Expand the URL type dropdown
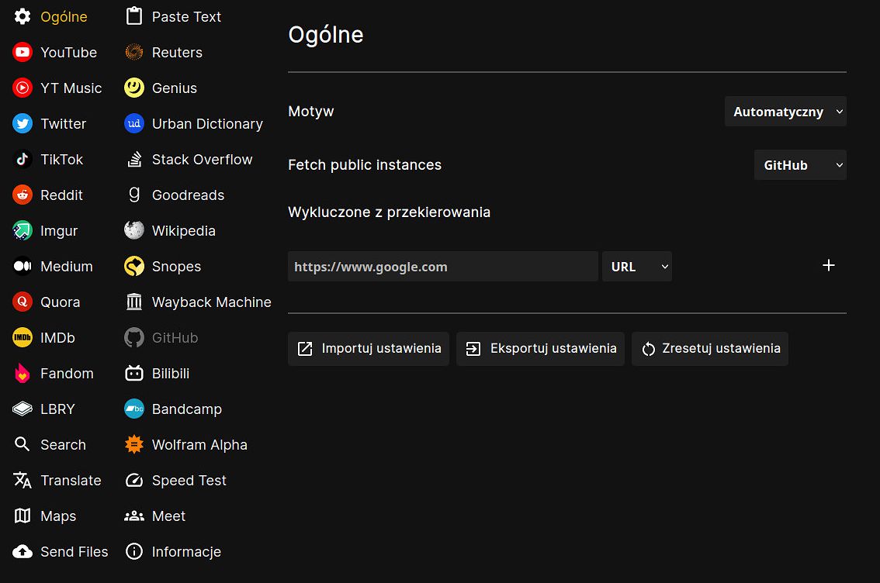Screen dimensions: 880x583 [637, 266]
